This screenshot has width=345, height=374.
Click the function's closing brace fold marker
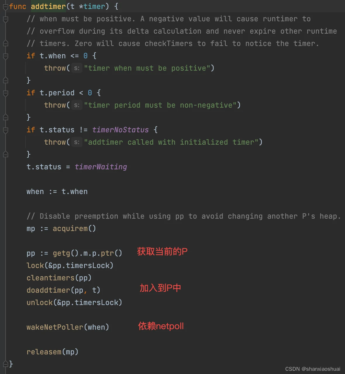5,364
